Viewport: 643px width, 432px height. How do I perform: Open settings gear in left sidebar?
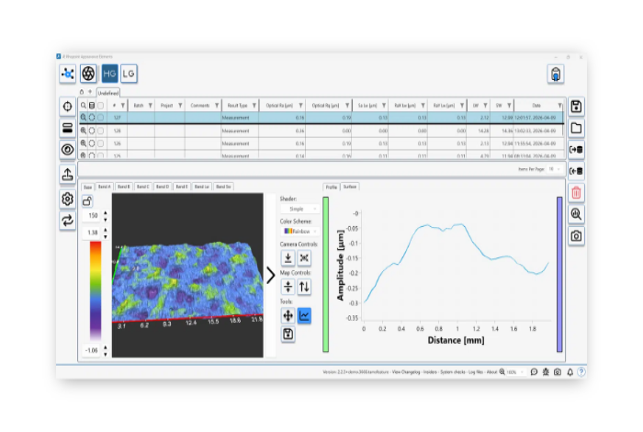click(68, 199)
